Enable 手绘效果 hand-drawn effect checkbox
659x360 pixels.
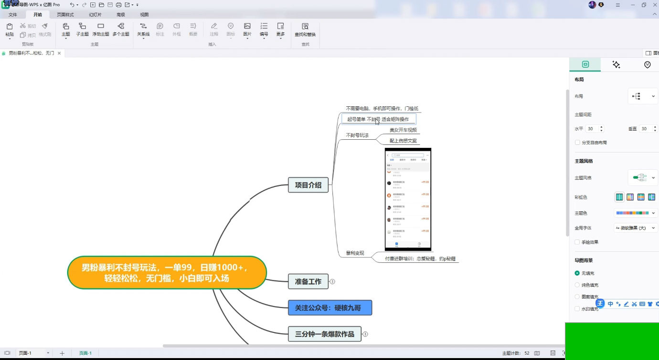tap(577, 242)
